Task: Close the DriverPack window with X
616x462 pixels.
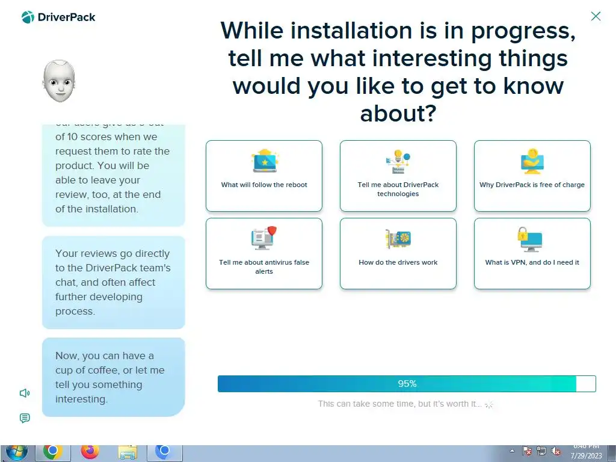Action: (596, 16)
